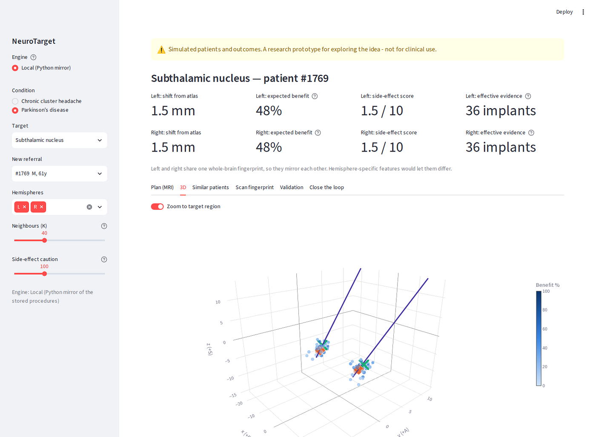Show help for the Engine setting
The image size is (596, 437).
(34, 57)
